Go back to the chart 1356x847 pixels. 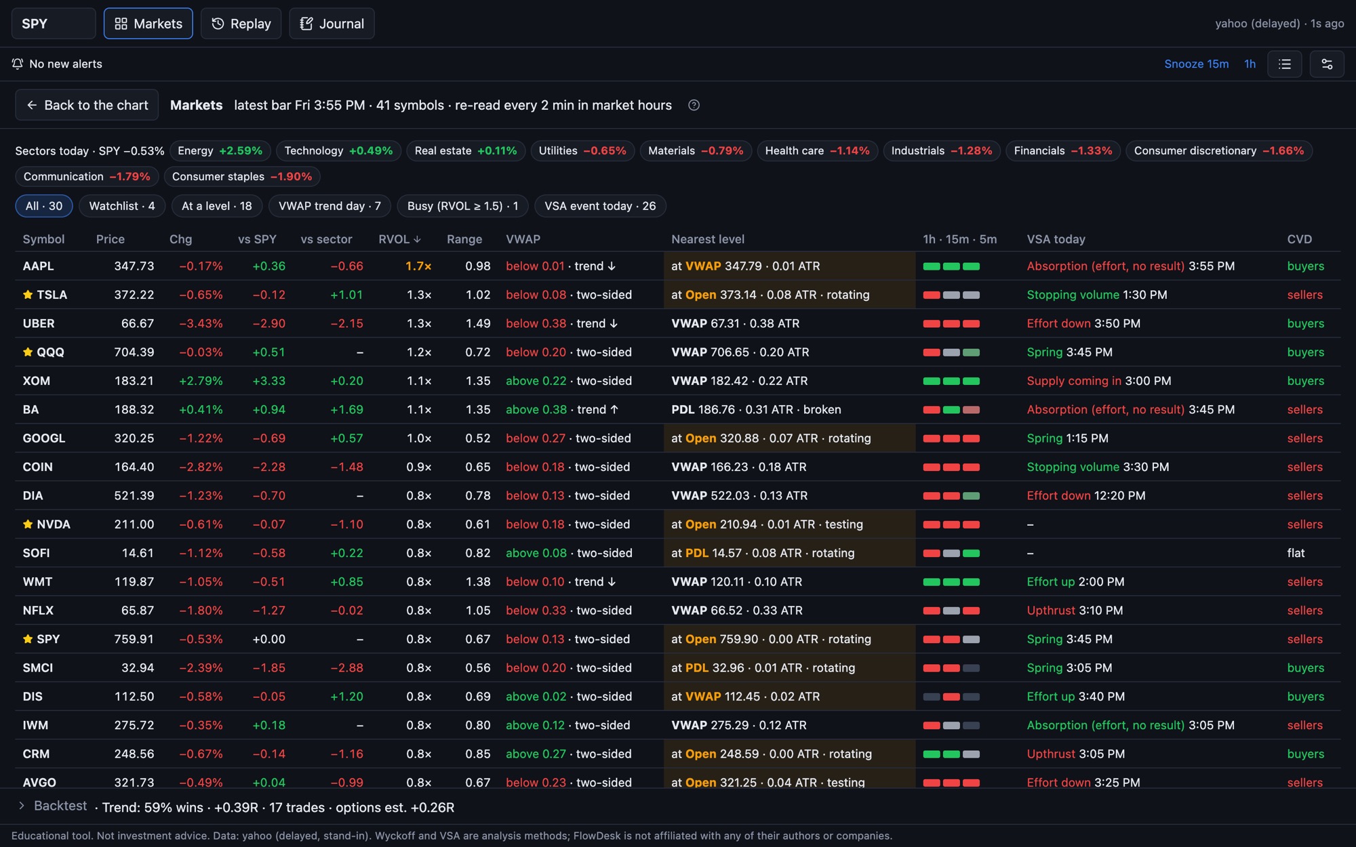tap(87, 105)
